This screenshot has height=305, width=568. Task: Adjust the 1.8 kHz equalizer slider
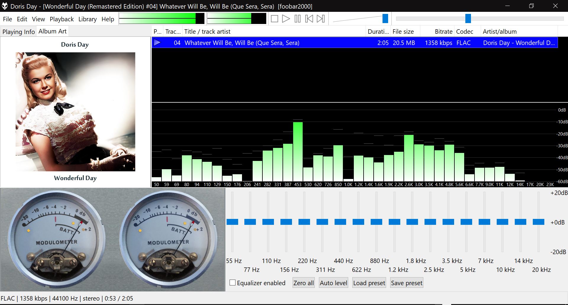(412, 222)
